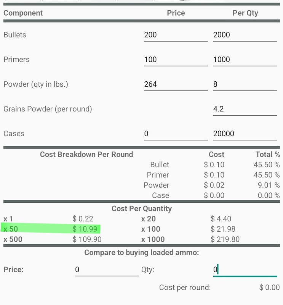This screenshot has height=305, width=283.
Task: Tap the x 1000 cost value $219.80
Action: click(225, 239)
